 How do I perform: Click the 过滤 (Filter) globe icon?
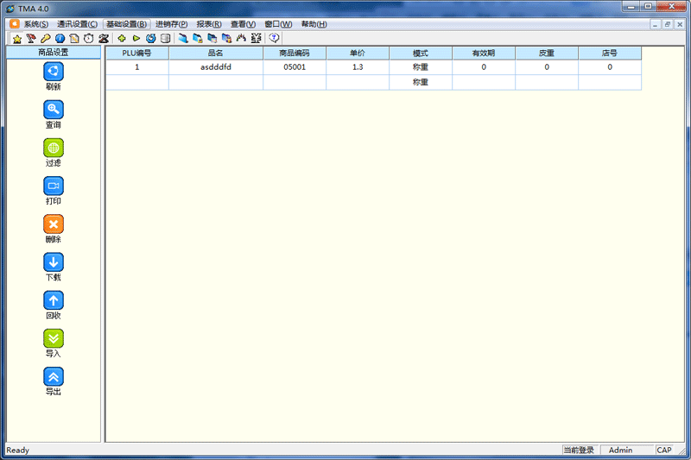pos(54,148)
